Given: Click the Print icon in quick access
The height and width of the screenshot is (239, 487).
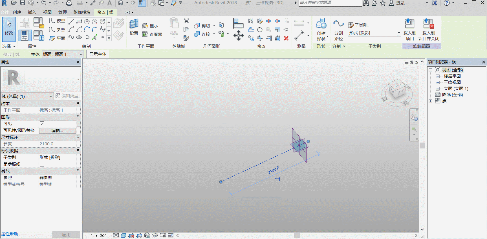Looking at the screenshot, I should [x=69, y=3].
